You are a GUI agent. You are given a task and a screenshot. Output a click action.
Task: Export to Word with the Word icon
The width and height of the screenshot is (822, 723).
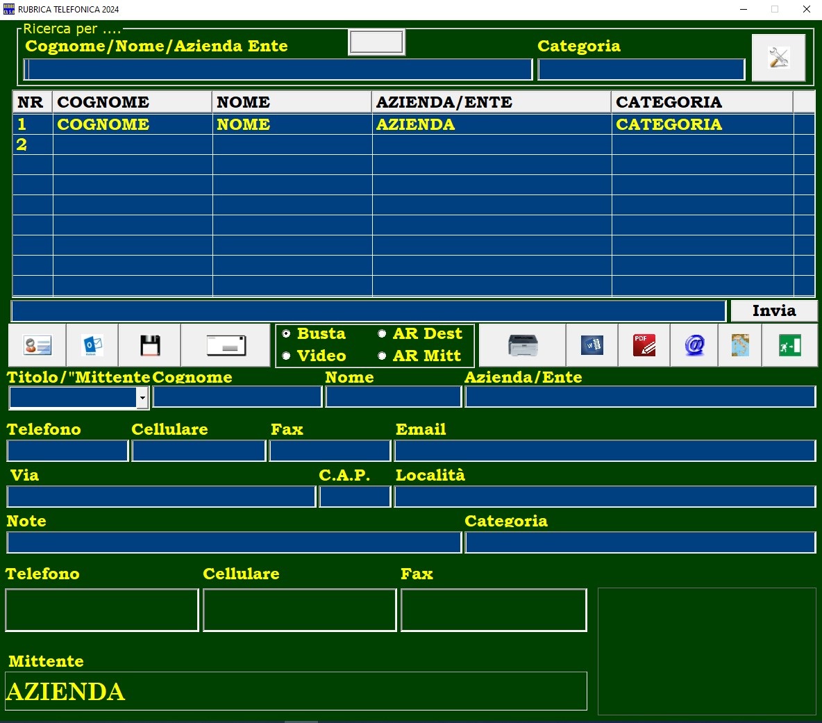click(x=592, y=345)
